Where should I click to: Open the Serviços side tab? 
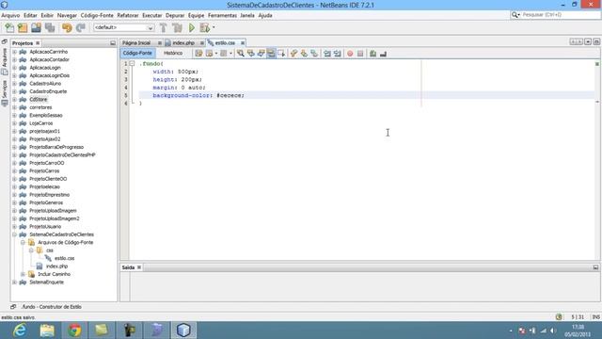tap(5, 92)
